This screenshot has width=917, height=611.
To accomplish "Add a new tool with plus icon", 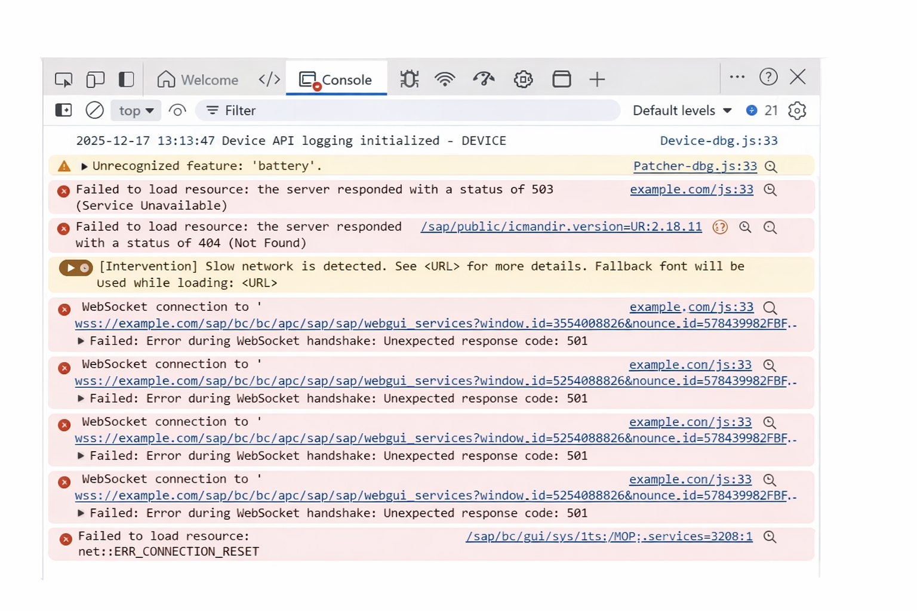I will pyautogui.click(x=597, y=79).
